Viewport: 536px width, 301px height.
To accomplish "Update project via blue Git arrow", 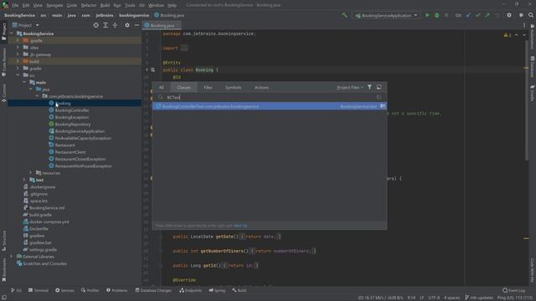I will (468, 15).
